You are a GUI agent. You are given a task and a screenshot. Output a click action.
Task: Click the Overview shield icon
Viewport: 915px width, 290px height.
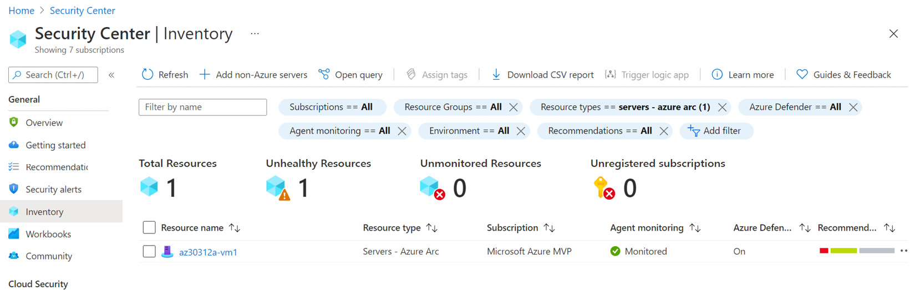click(14, 122)
